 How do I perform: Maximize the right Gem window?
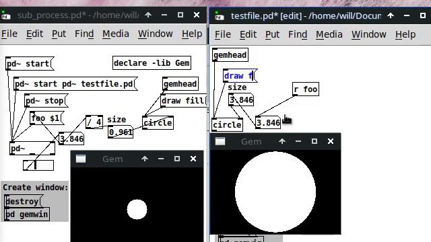click(x=314, y=141)
